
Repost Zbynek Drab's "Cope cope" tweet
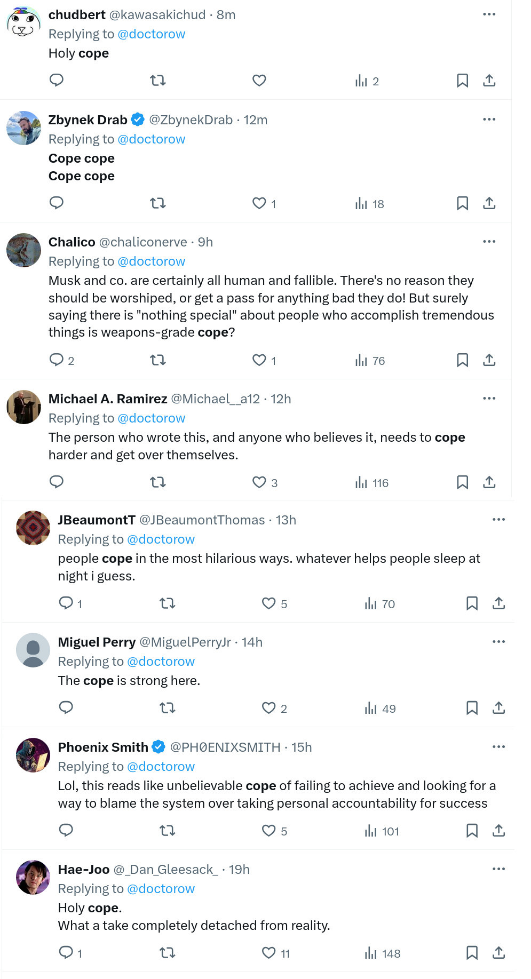click(x=158, y=203)
